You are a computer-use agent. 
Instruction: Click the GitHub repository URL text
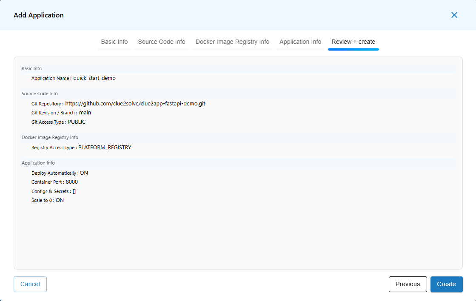(135, 103)
